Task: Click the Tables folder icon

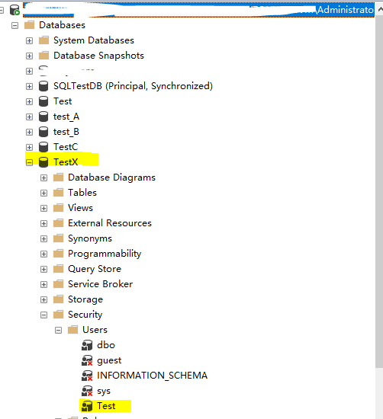Action: click(58, 193)
